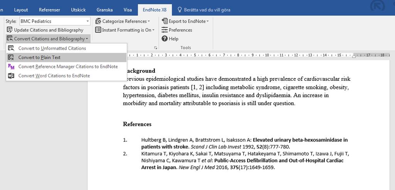Select the EndNote X8 ribbon tab
Viewport: 395px width, 190px height.
pos(155,10)
